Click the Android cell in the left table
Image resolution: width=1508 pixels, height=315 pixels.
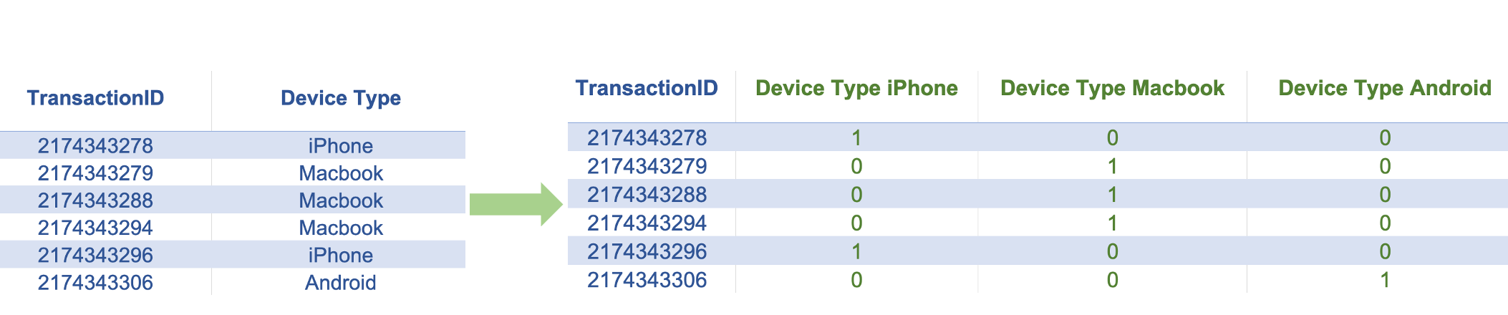pyautogui.click(x=340, y=283)
